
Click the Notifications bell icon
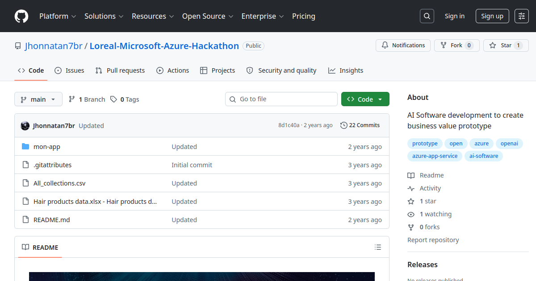tap(385, 45)
